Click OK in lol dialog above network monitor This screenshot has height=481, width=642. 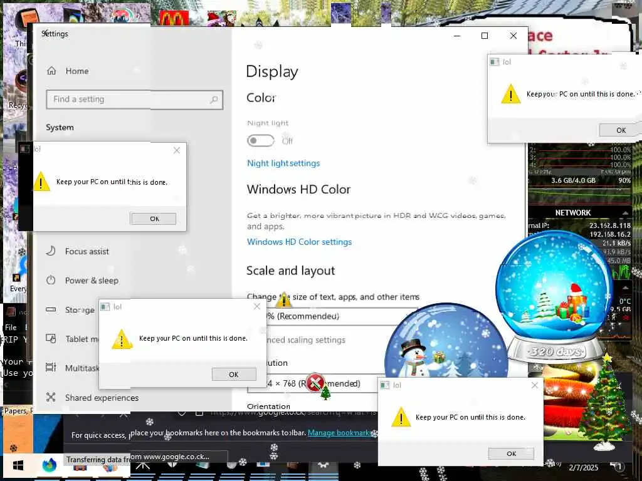pos(620,130)
